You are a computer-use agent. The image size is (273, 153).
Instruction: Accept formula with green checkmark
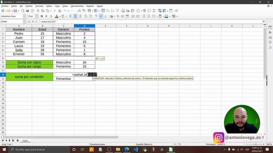[36, 22]
